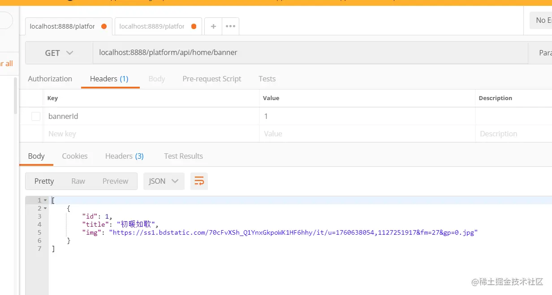The width and height of the screenshot is (552, 295).
Task: Click the empty header Value field
Action: (367, 134)
